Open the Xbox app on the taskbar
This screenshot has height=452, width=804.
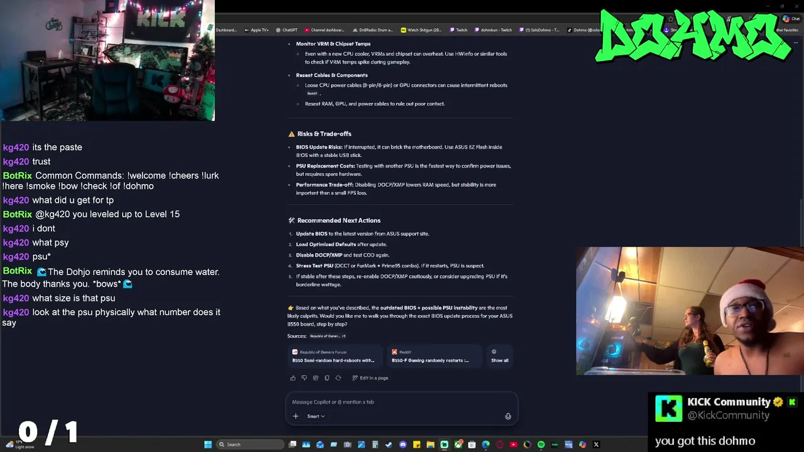(x=458, y=444)
